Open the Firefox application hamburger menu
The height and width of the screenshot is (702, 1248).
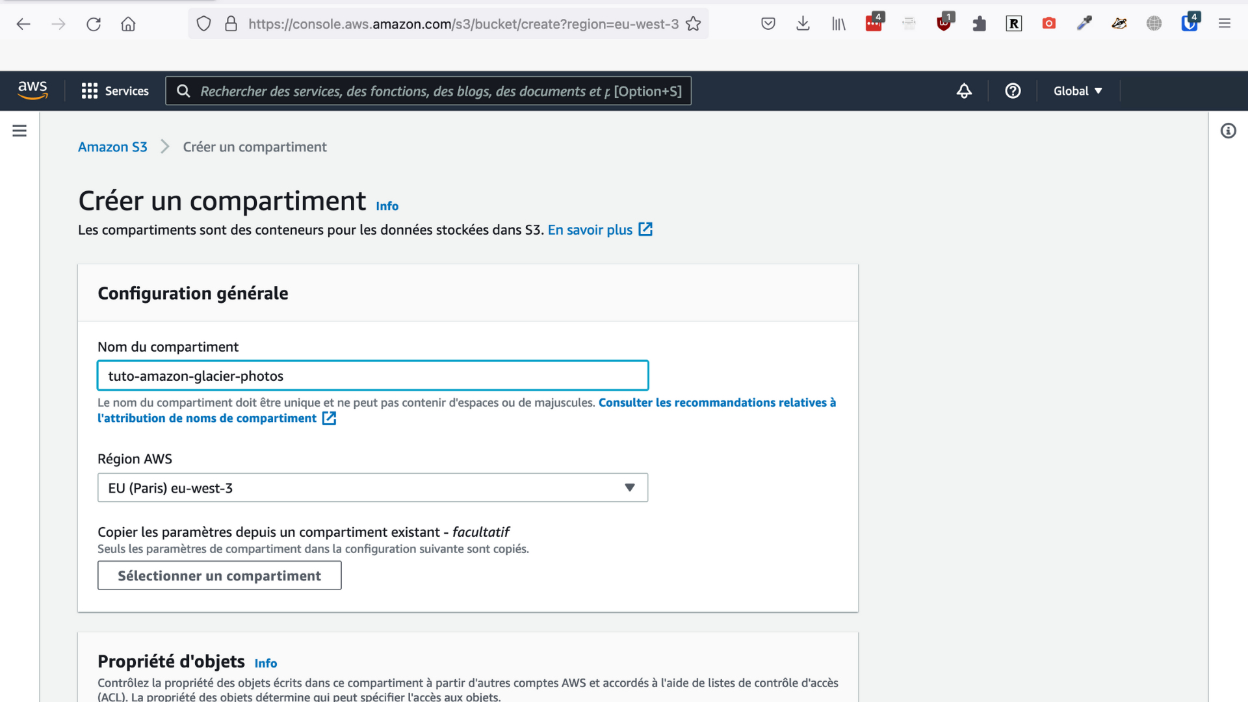click(1225, 24)
